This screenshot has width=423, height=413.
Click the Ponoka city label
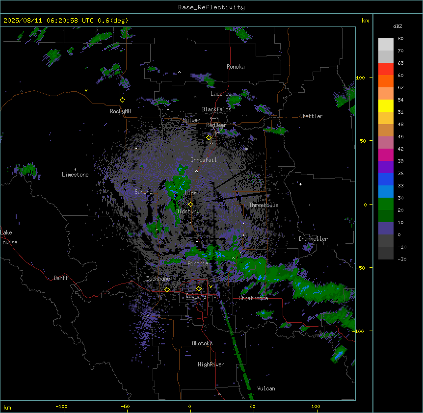(x=236, y=67)
